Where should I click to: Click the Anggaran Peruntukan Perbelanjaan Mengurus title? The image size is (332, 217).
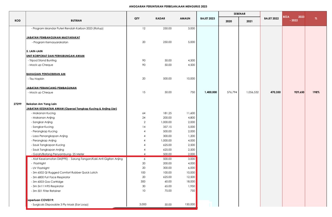click(x=168, y=6)
